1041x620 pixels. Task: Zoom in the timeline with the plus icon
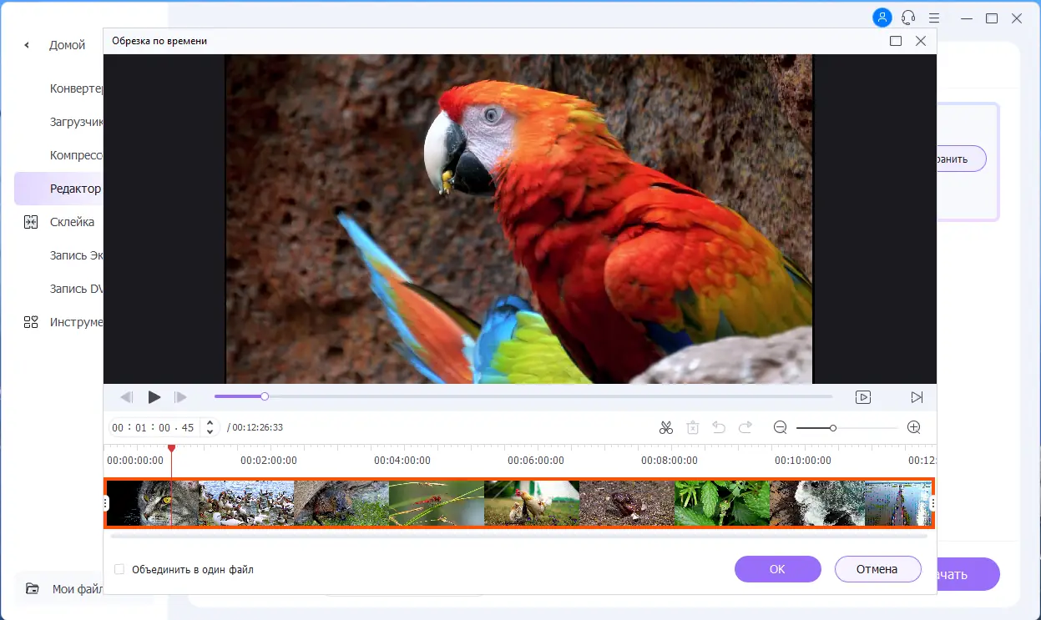[914, 427]
